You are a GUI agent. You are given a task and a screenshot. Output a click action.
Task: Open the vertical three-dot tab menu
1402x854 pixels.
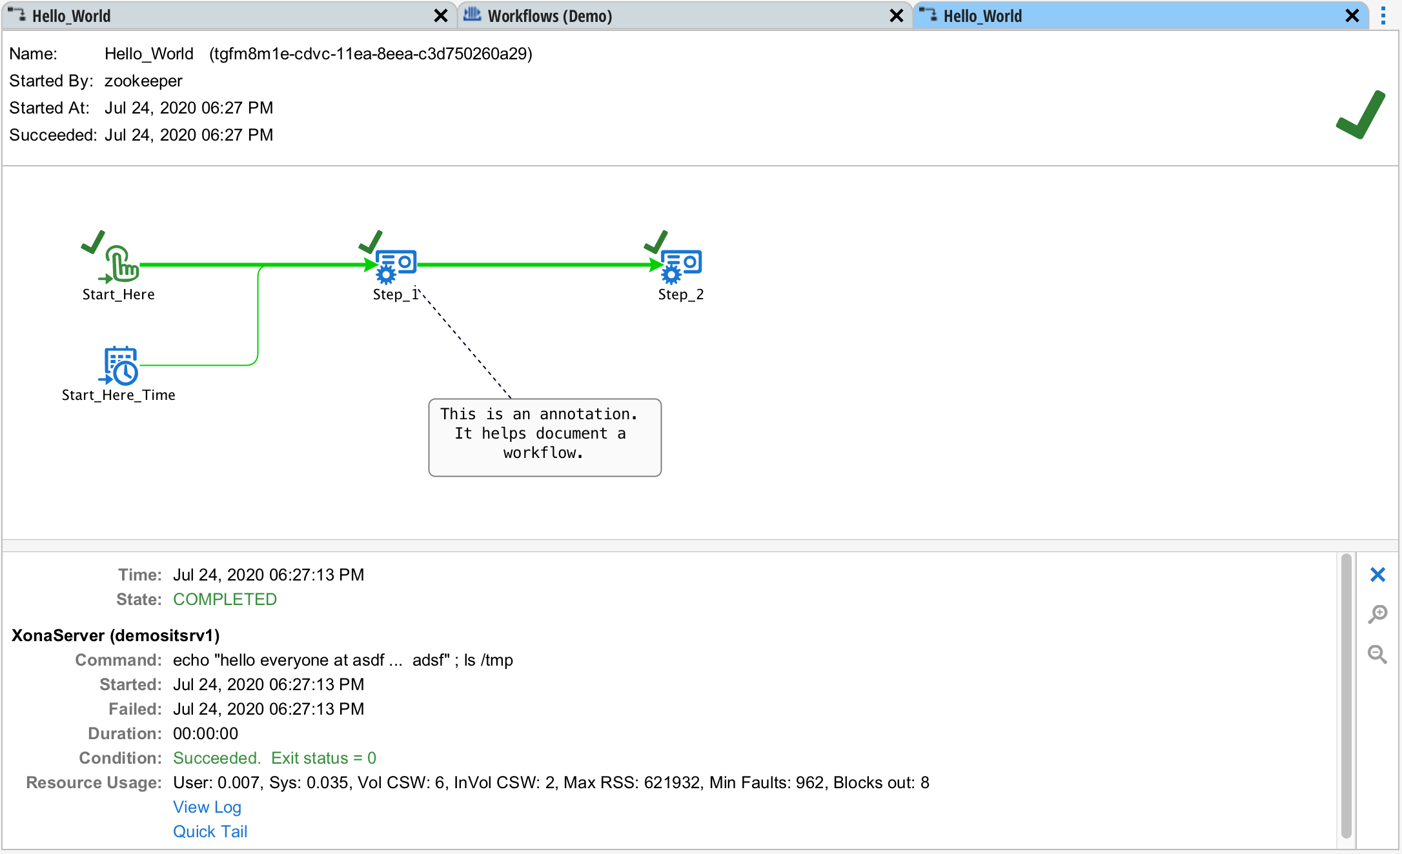coord(1383,15)
